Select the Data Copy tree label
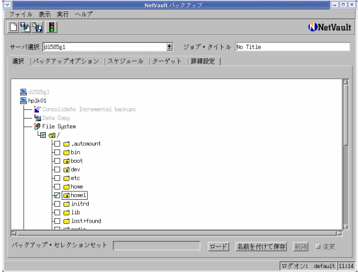Image resolution: width=358 pixels, height=272 pixels. click(56, 118)
